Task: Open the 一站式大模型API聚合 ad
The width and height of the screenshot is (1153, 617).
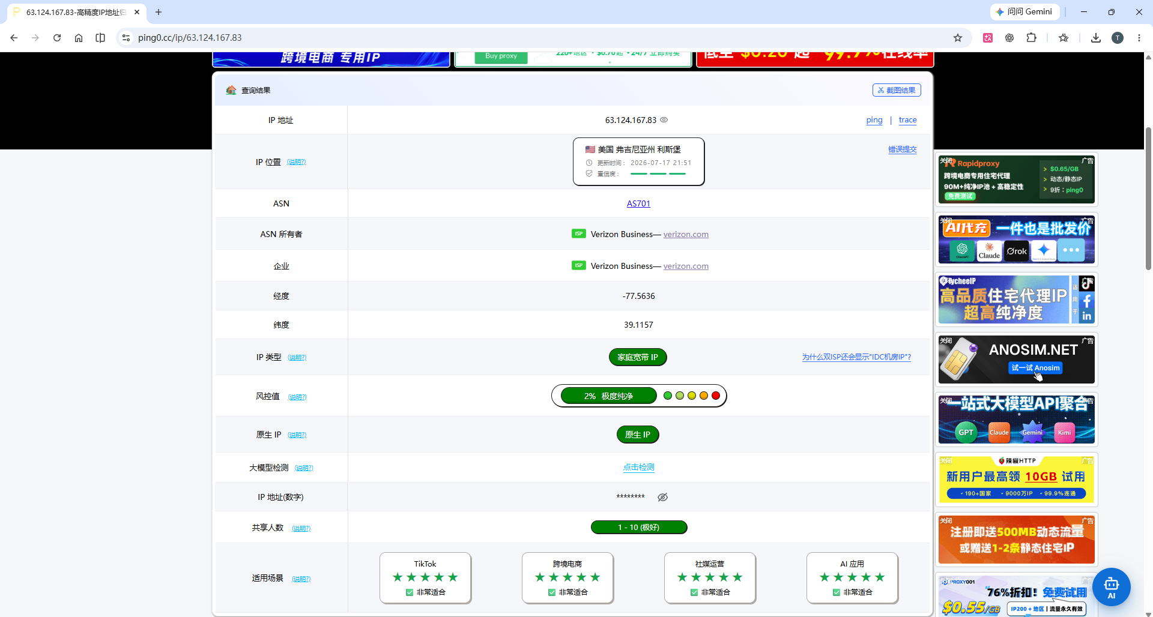Action: 1016,420
